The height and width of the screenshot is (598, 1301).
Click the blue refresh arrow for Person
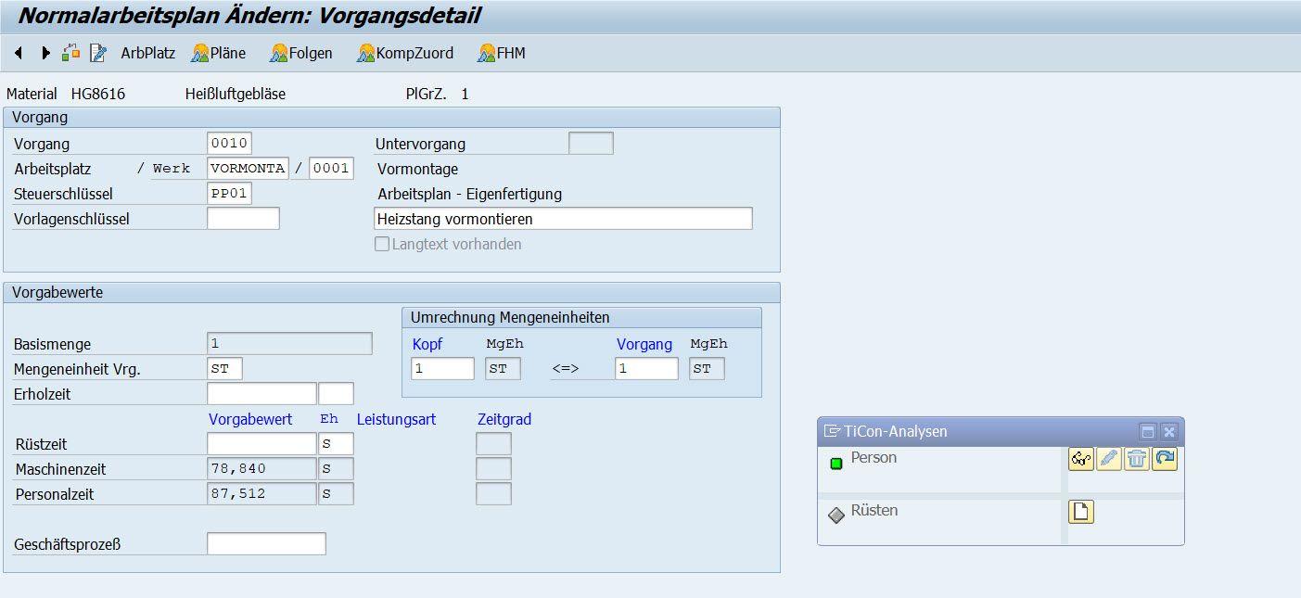click(x=1165, y=459)
